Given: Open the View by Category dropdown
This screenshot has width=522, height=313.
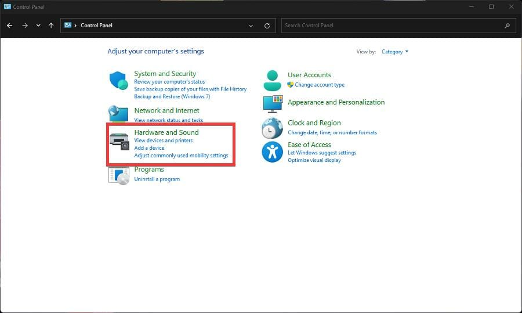Looking at the screenshot, I should 395,52.
